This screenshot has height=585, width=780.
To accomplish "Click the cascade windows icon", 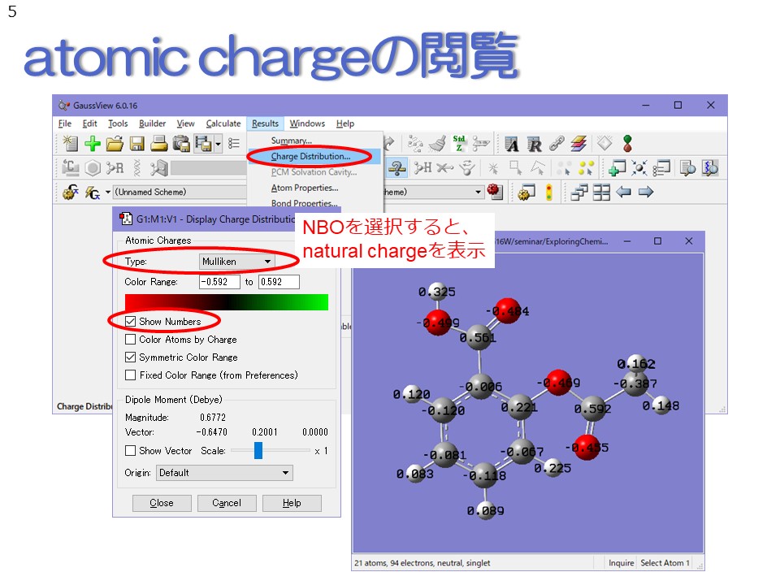I will (x=579, y=192).
